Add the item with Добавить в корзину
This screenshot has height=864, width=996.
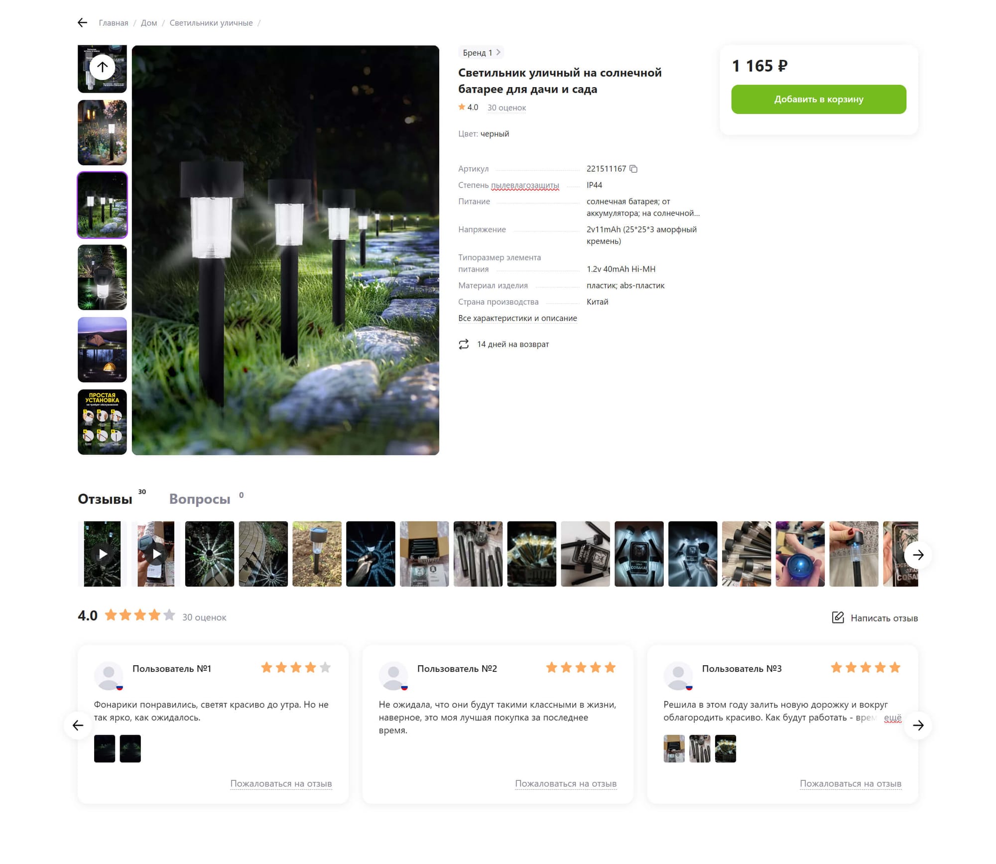pyautogui.click(x=818, y=99)
